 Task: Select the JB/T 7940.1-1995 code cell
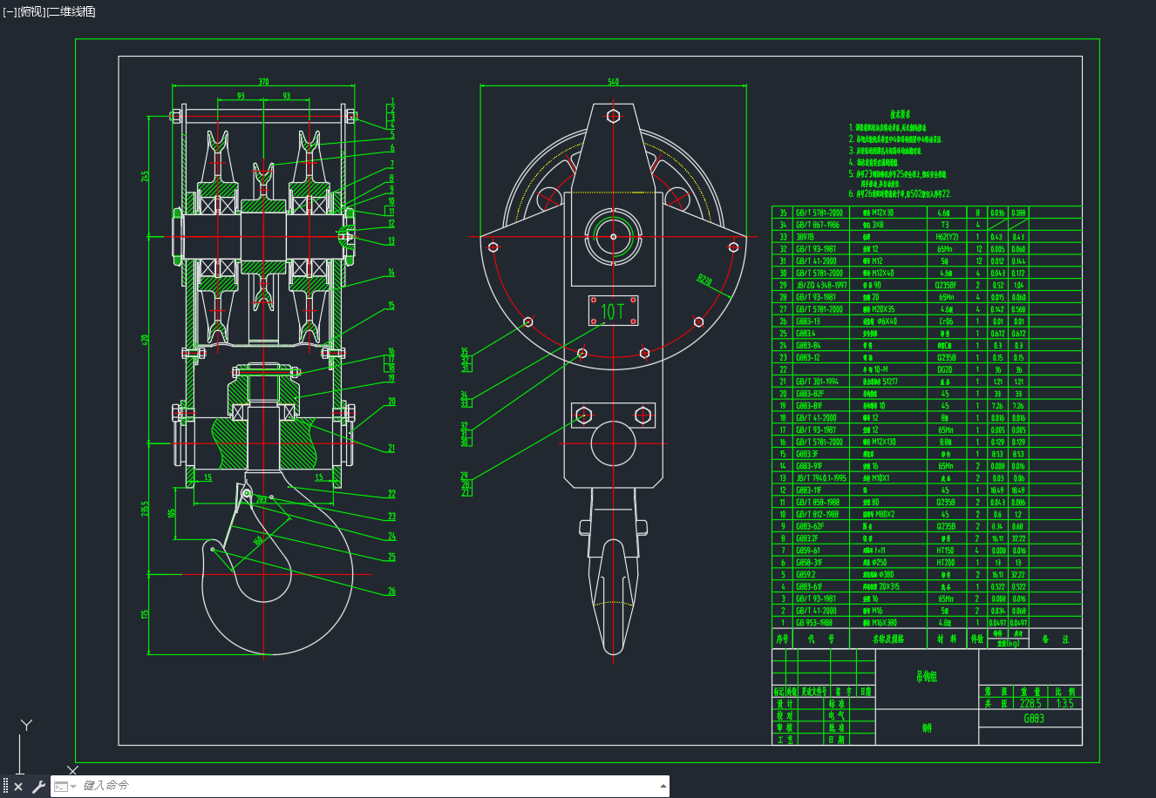pos(820,478)
